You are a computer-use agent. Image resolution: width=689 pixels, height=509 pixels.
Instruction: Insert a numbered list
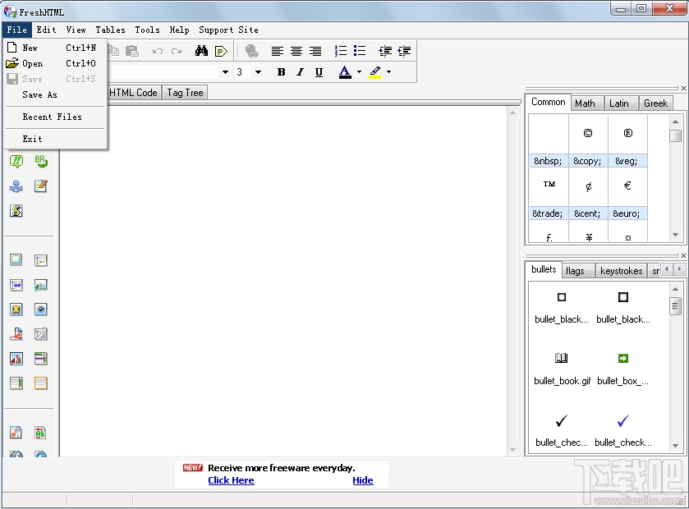coord(341,51)
